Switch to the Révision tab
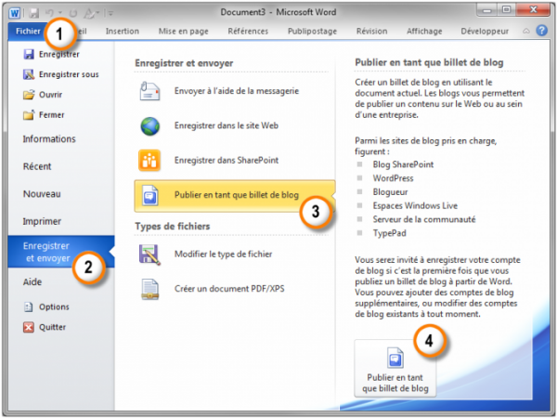Image resolution: width=557 pixels, height=418 pixels. 372,32
